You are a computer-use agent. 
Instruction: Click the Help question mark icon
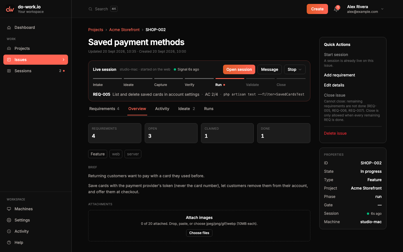(x=9, y=242)
